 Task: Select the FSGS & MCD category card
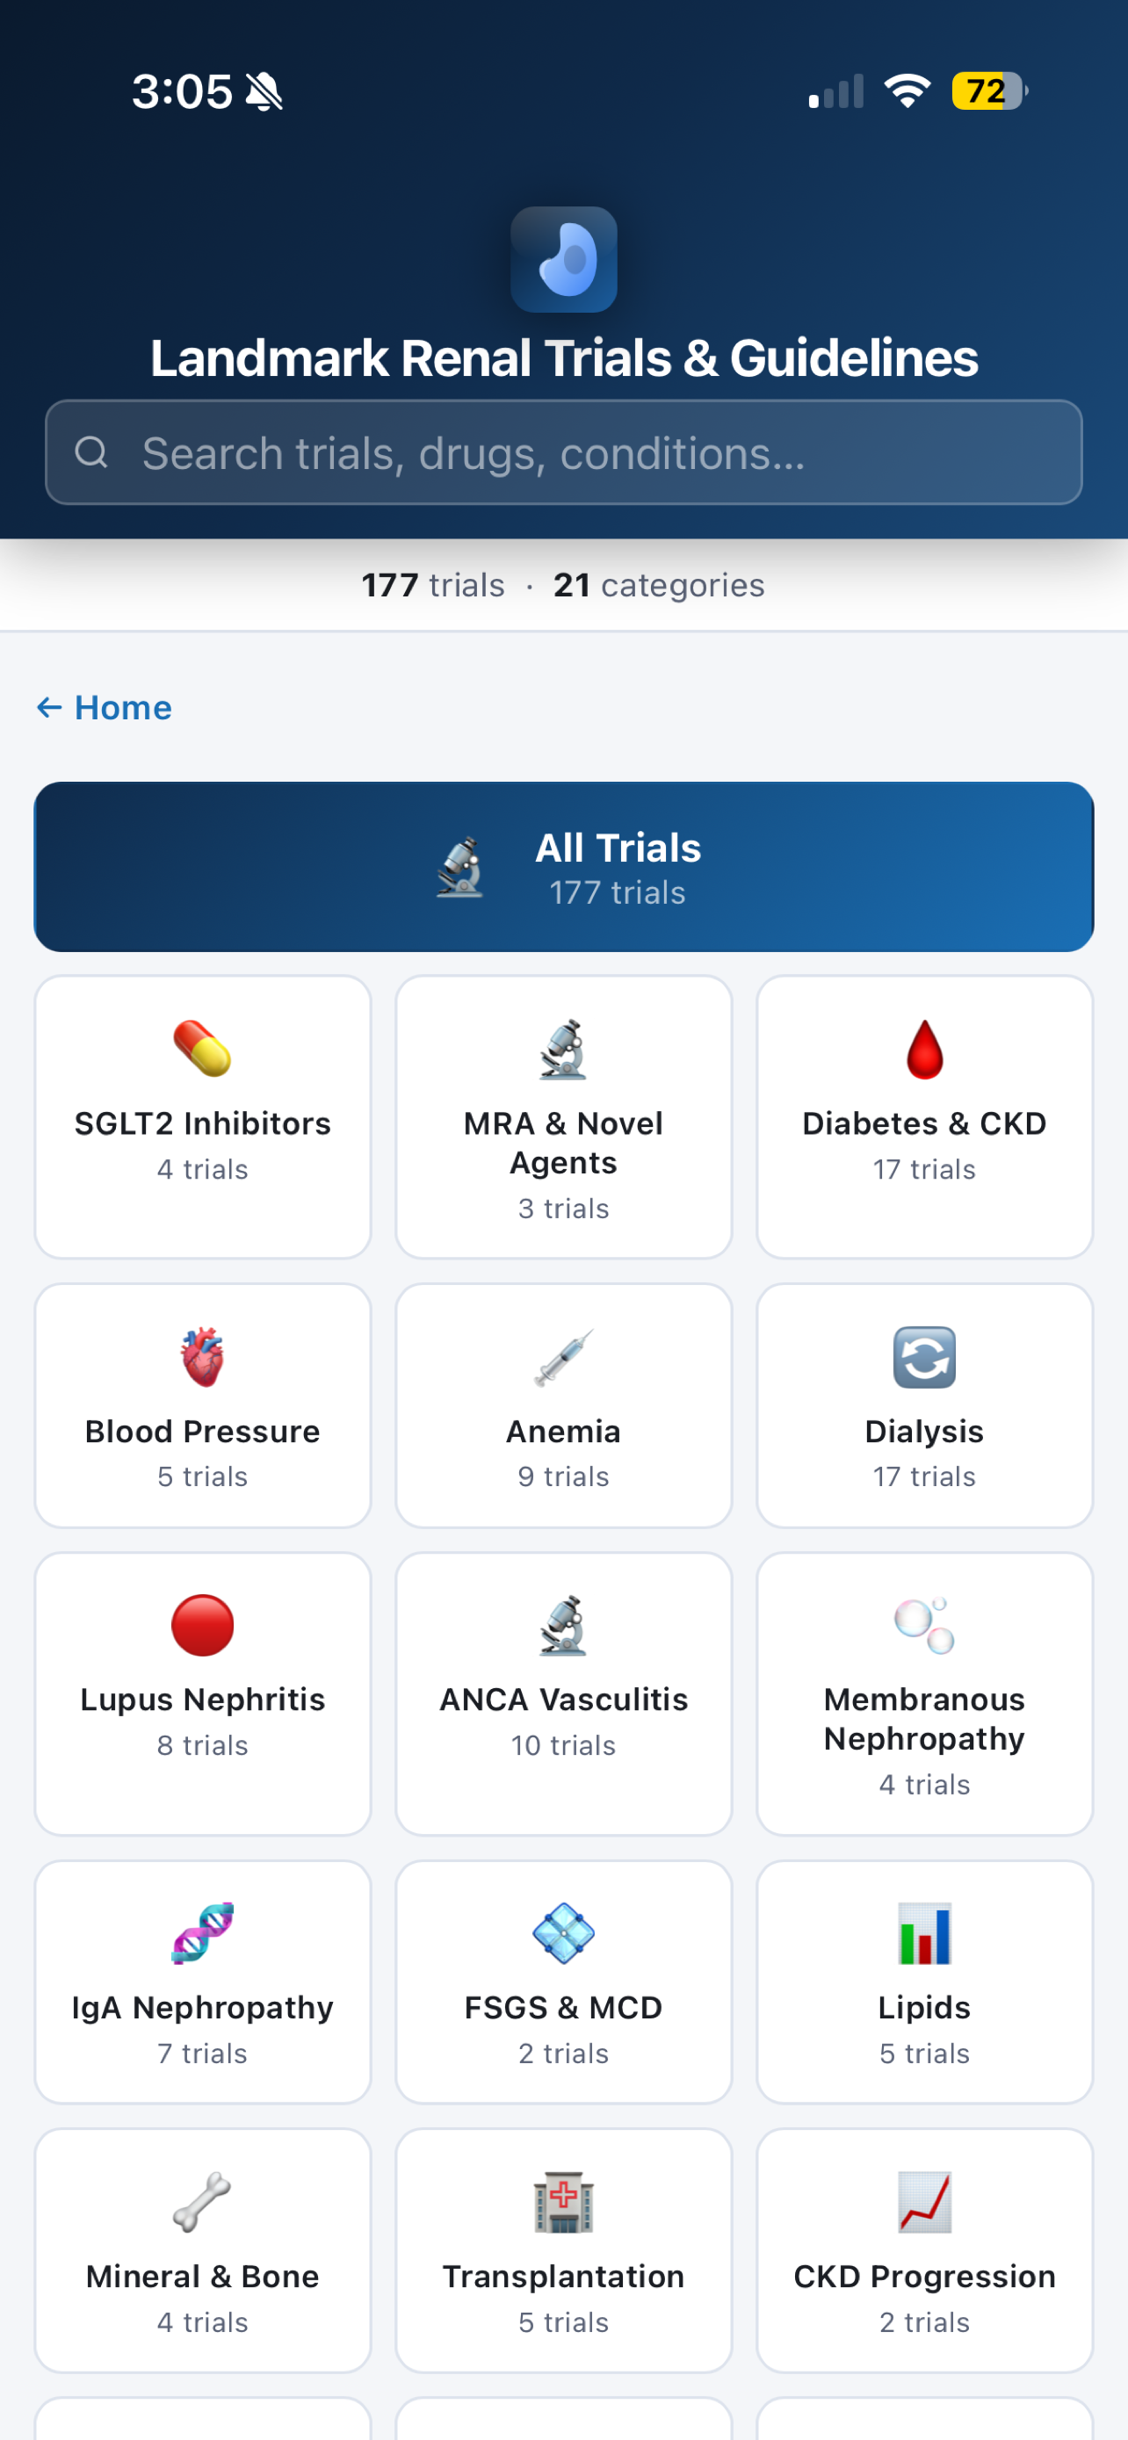tap(563, 1982)
